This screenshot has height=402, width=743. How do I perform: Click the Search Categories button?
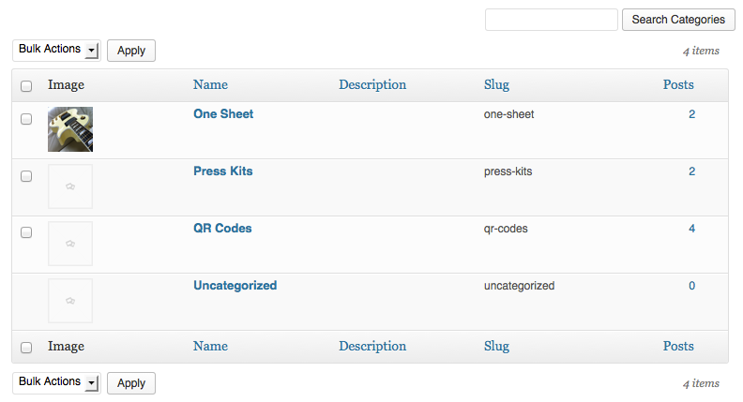678,20
